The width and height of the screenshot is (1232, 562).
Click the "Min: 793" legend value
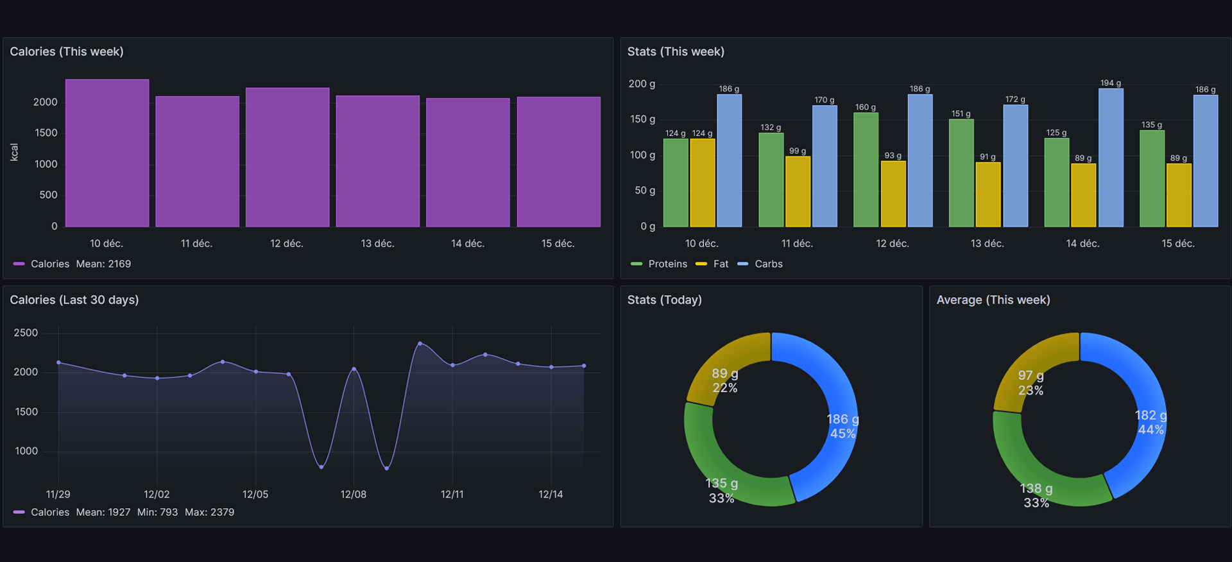[157, 513]
